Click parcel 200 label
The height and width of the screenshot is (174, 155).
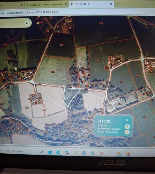click(84, 73)
